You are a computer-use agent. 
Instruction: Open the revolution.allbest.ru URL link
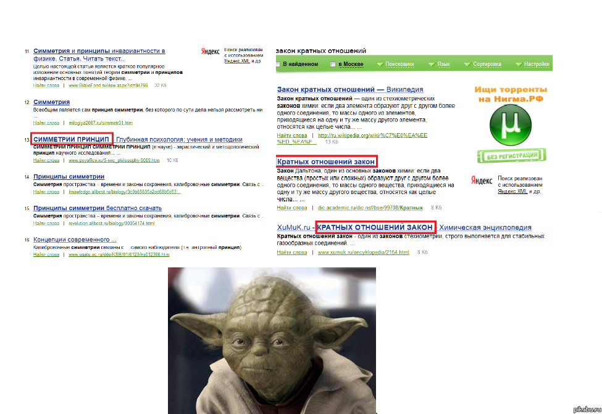[x=111, y=223]
